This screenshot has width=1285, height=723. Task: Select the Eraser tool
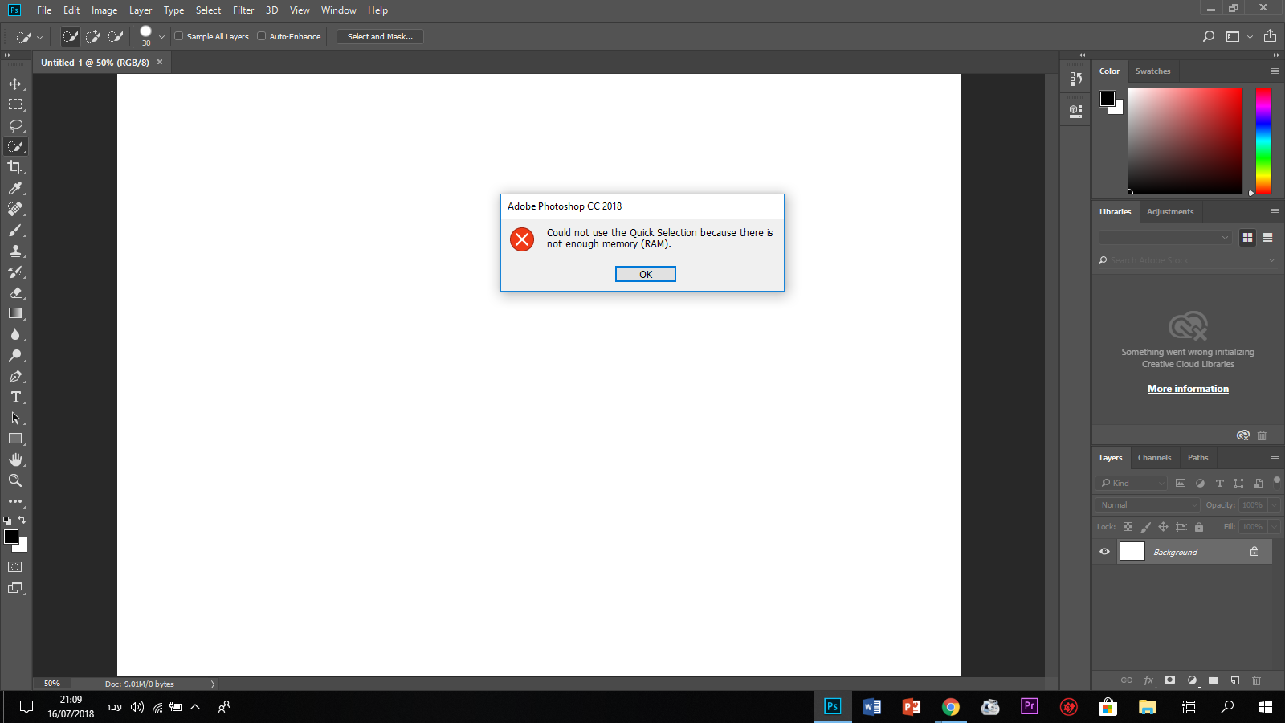15,292
